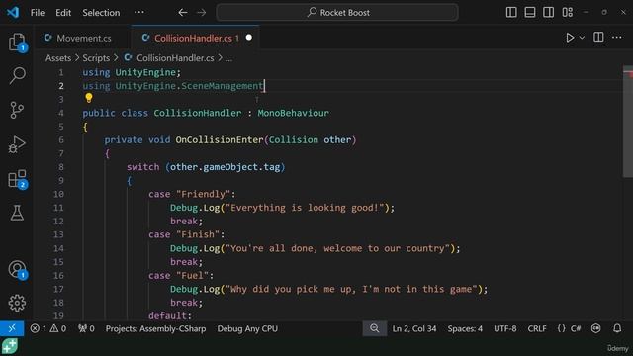Change encoding via UTF-8
633x356 pixels.
(505, 328)
